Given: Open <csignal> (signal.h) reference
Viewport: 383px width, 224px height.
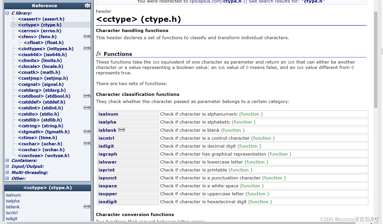Looking at the screenshot, I should [41, 84].
